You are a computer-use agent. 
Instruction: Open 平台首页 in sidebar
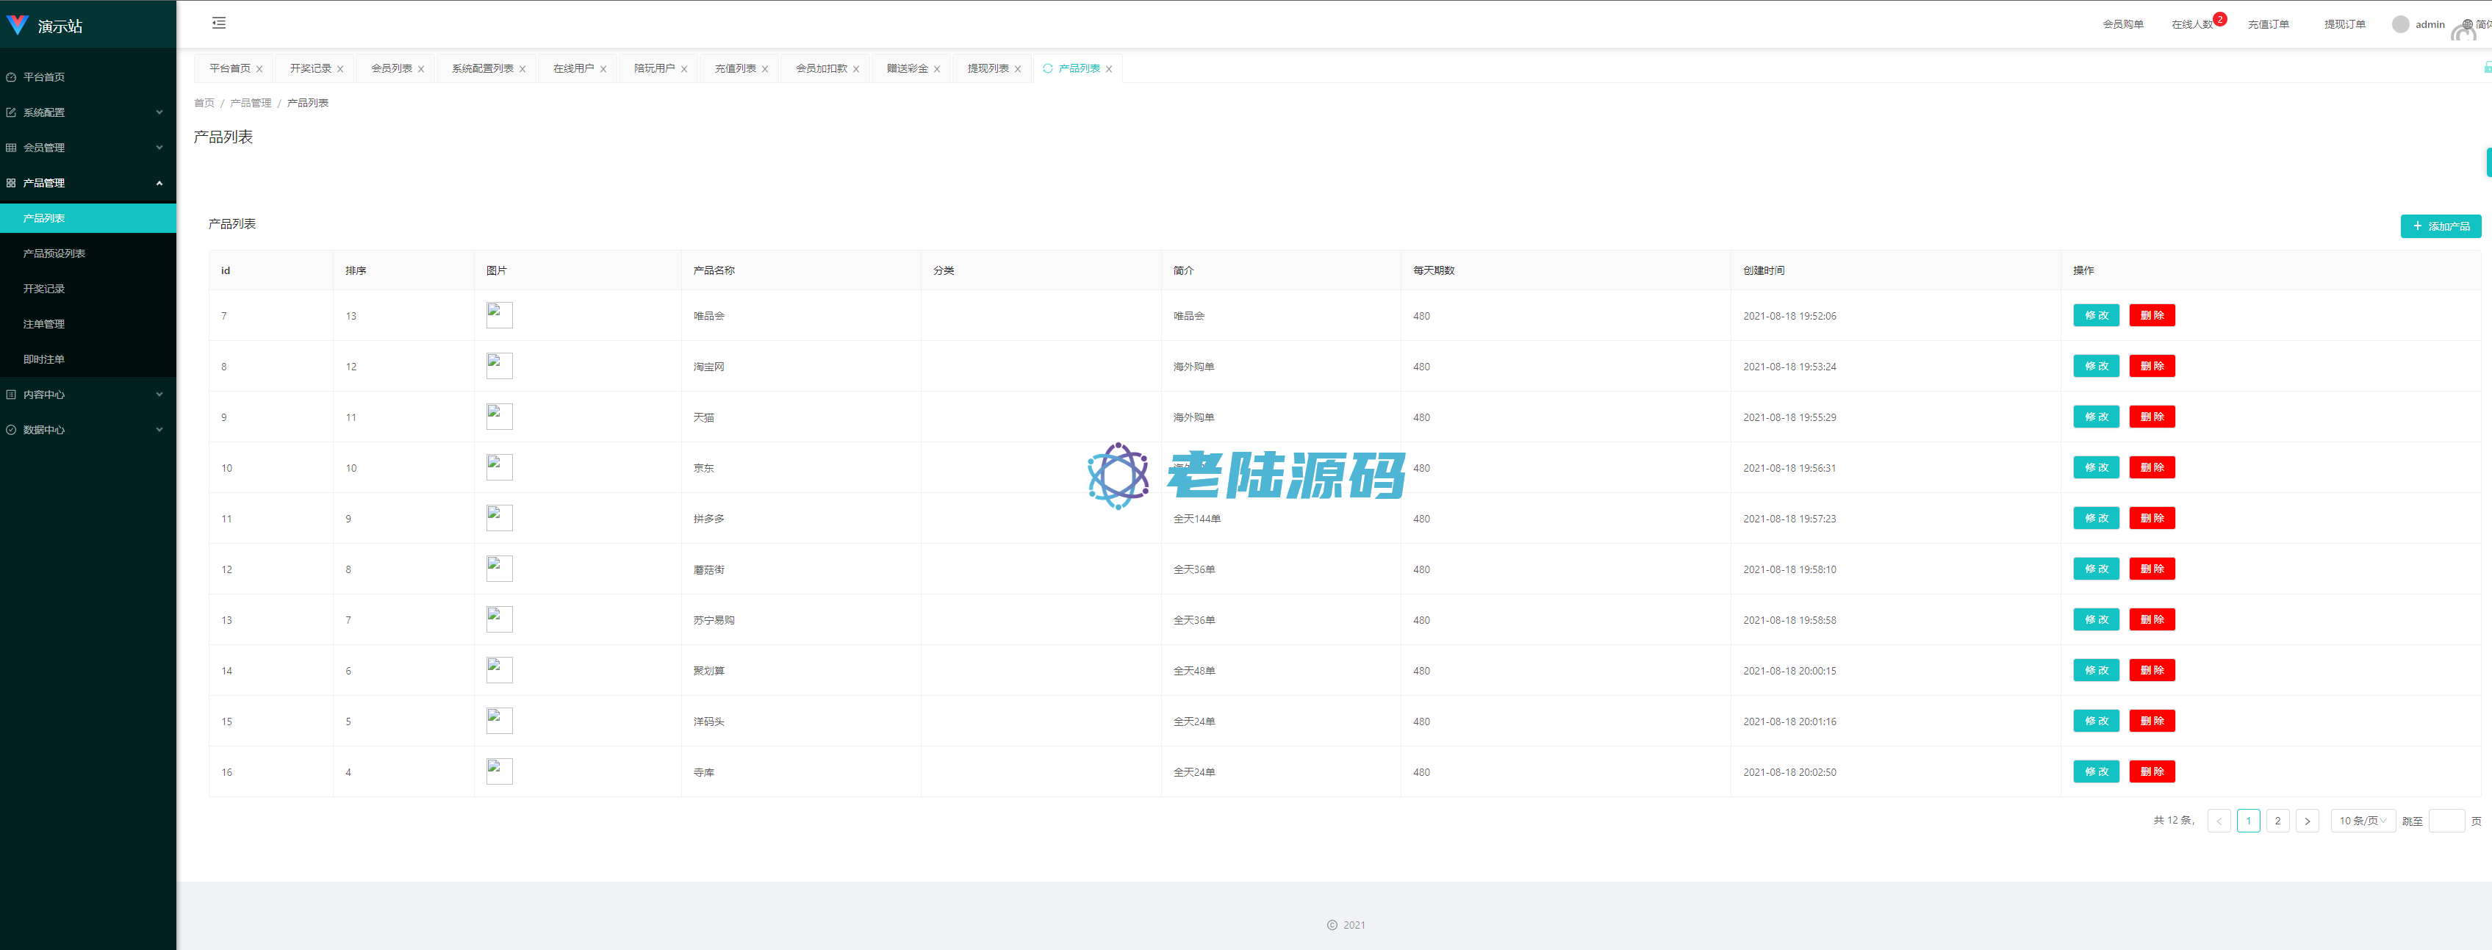[45, 77]
